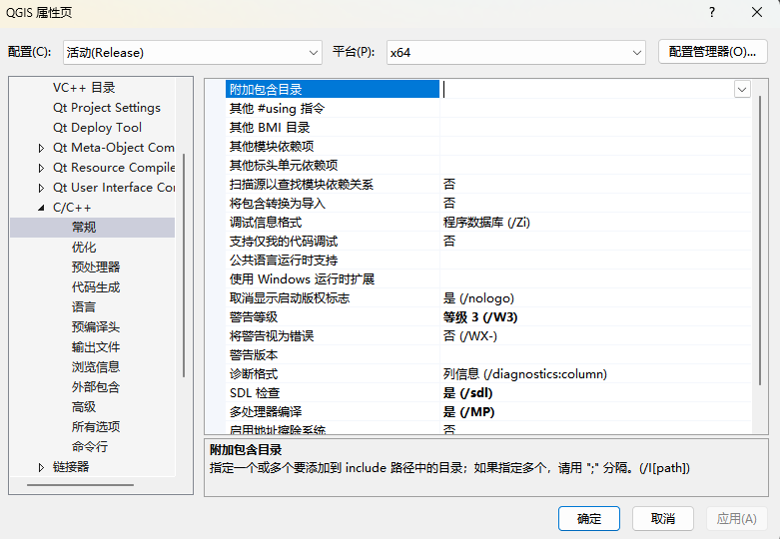
Task: Click the 等级 3 (/W3) value
Action: 480,317
